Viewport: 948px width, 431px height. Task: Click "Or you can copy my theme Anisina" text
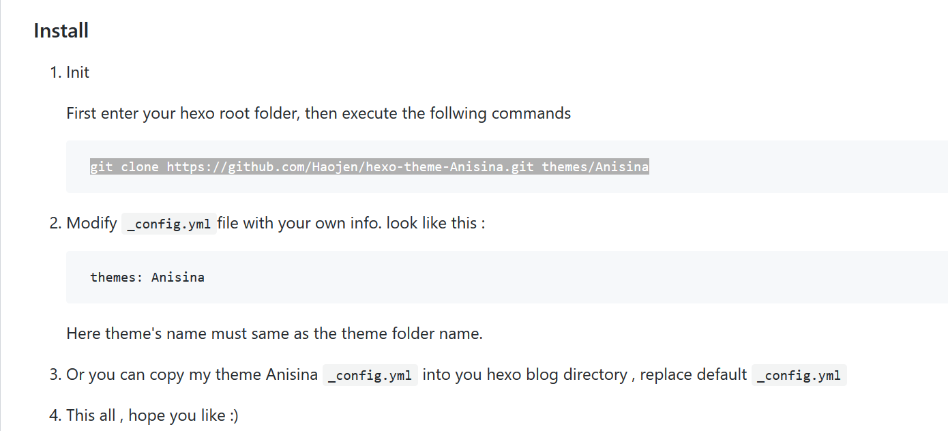click(x=192, y=374)
